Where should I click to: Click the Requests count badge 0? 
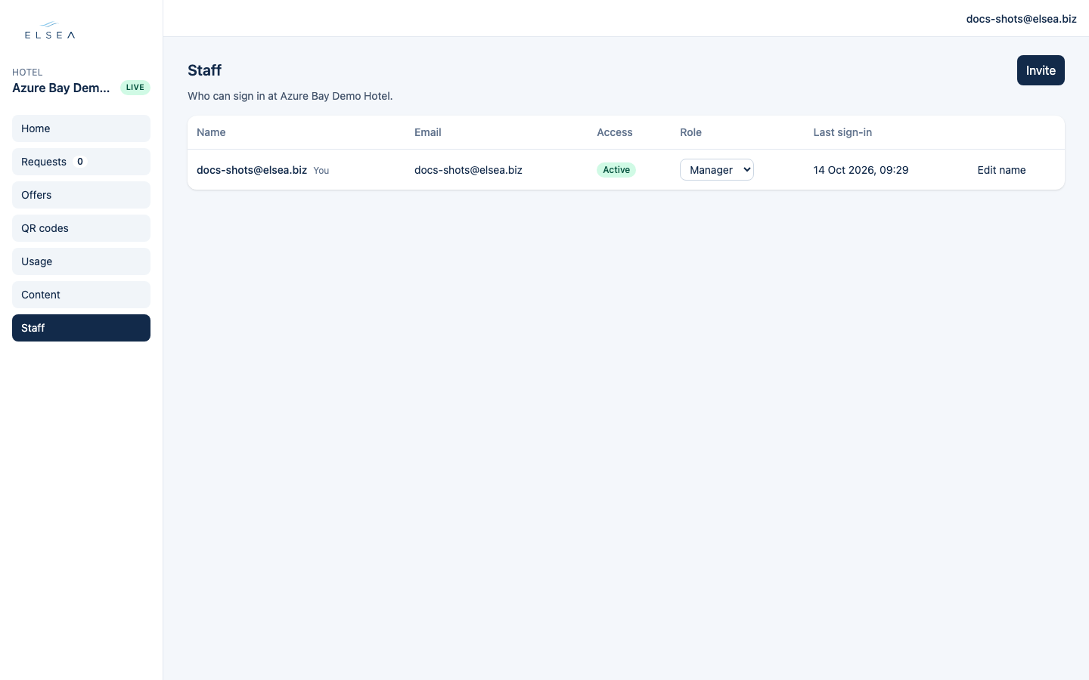pyautogui.click(x=80, y=162)
